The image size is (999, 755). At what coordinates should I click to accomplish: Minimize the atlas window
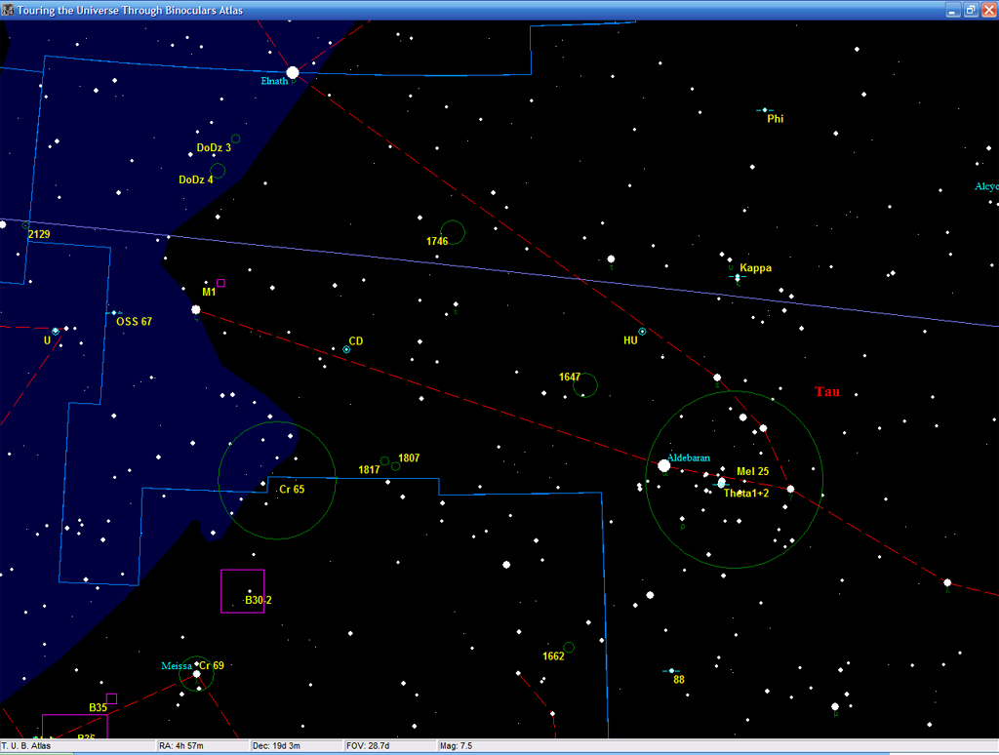click(x=952, y=10)
